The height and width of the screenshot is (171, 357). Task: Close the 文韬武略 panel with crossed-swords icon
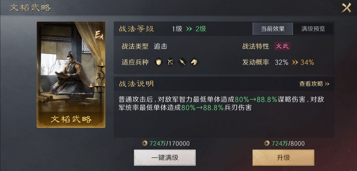click(346, 8)
